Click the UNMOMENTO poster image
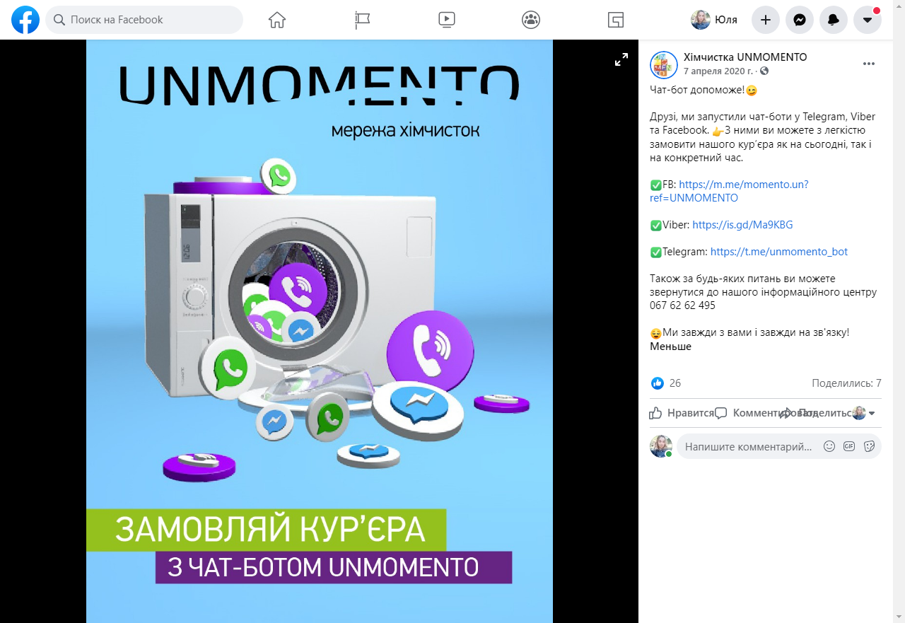 coord(320,331)
